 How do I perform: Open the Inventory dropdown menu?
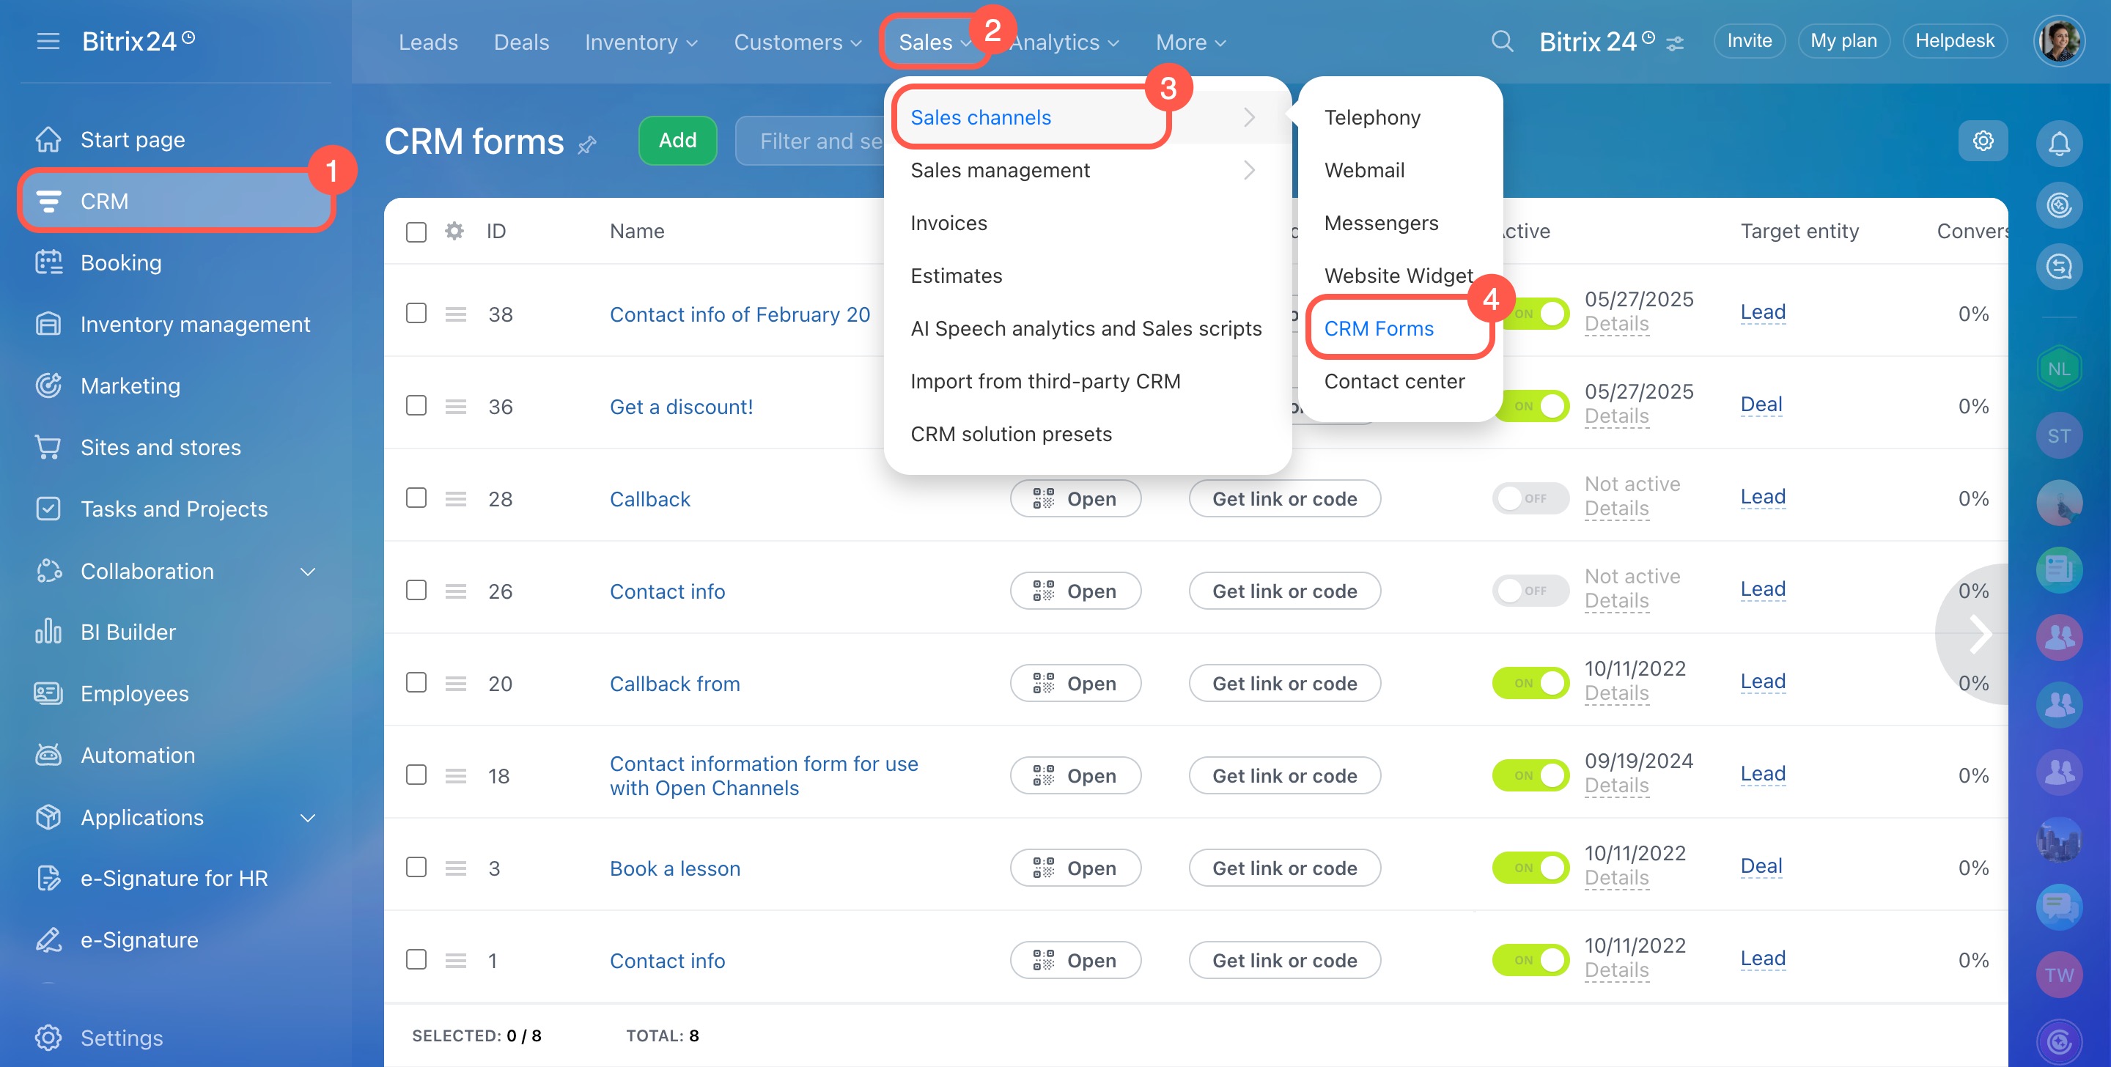[640, 42]
